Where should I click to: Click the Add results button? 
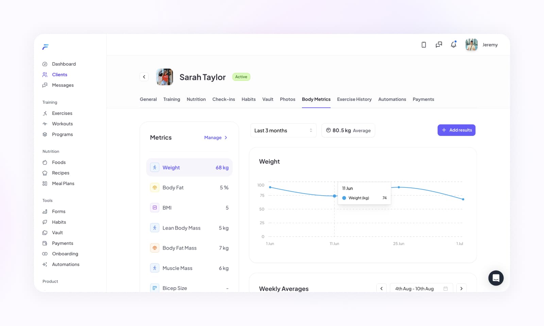point(456,130)
